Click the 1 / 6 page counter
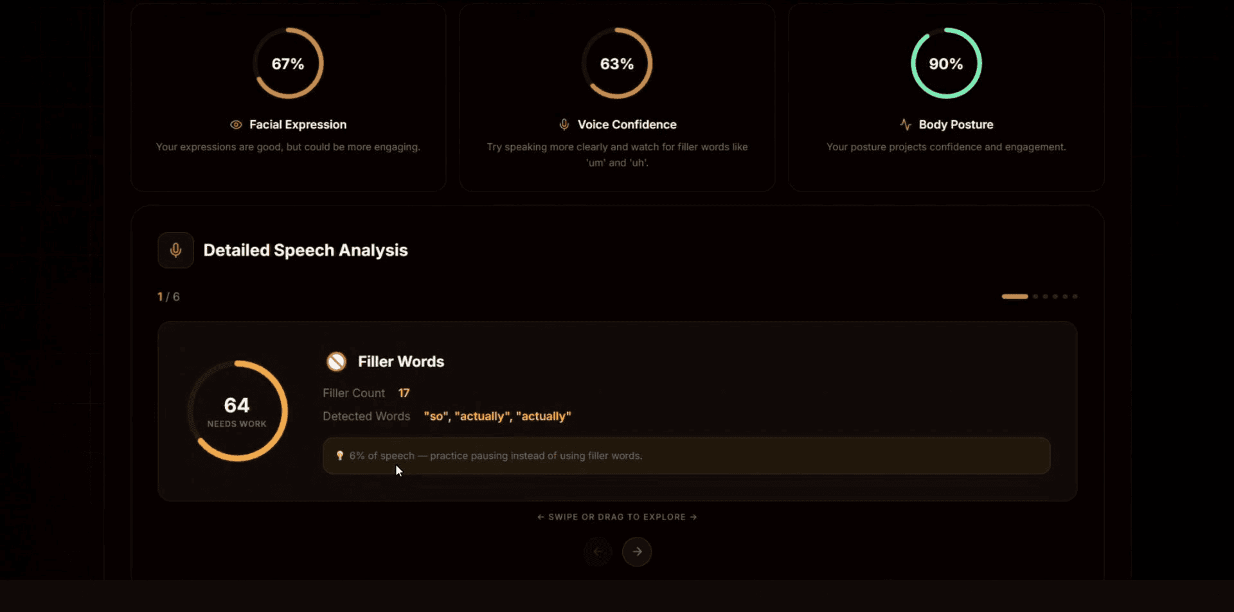1234x612 pixels. tap(168, 296)
